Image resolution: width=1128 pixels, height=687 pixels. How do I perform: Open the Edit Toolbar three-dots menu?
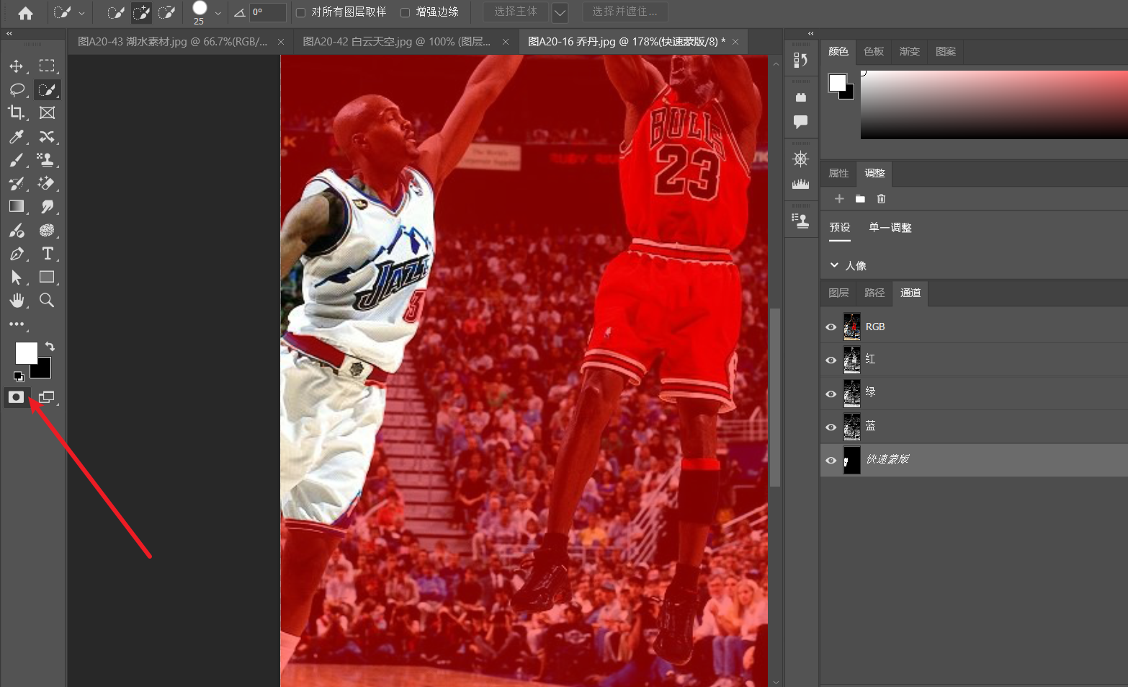point(17,324)
